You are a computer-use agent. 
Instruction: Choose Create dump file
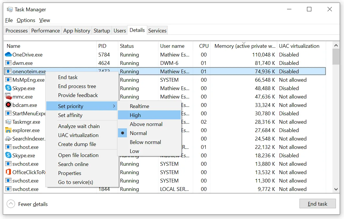click(82, 144)
